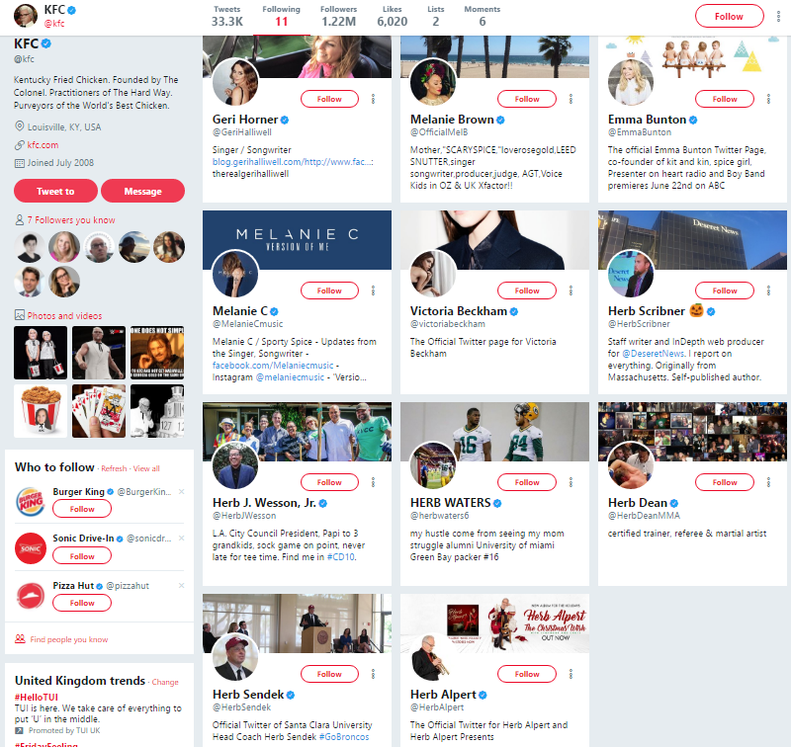Dismiss Pizza Hut follow suggestion
The height and width of the screenshot is (747, 791).
tap(182, 585)
